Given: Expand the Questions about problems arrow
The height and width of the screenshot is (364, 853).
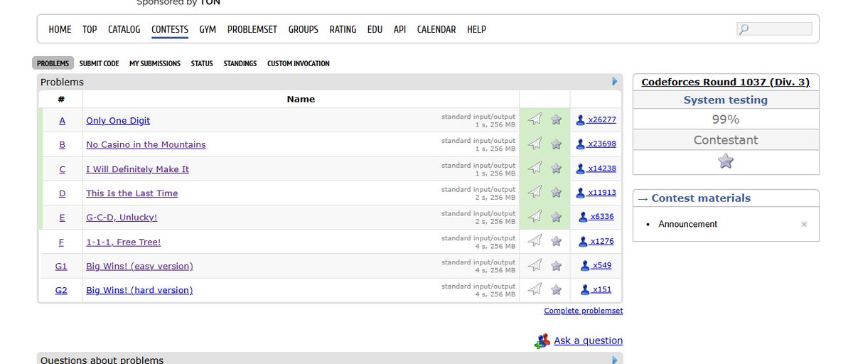Looking at the screenshot, I should [615, 360].
